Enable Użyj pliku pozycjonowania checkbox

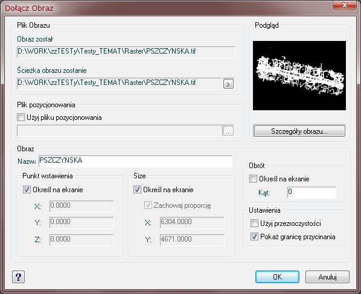pos(21,117)
